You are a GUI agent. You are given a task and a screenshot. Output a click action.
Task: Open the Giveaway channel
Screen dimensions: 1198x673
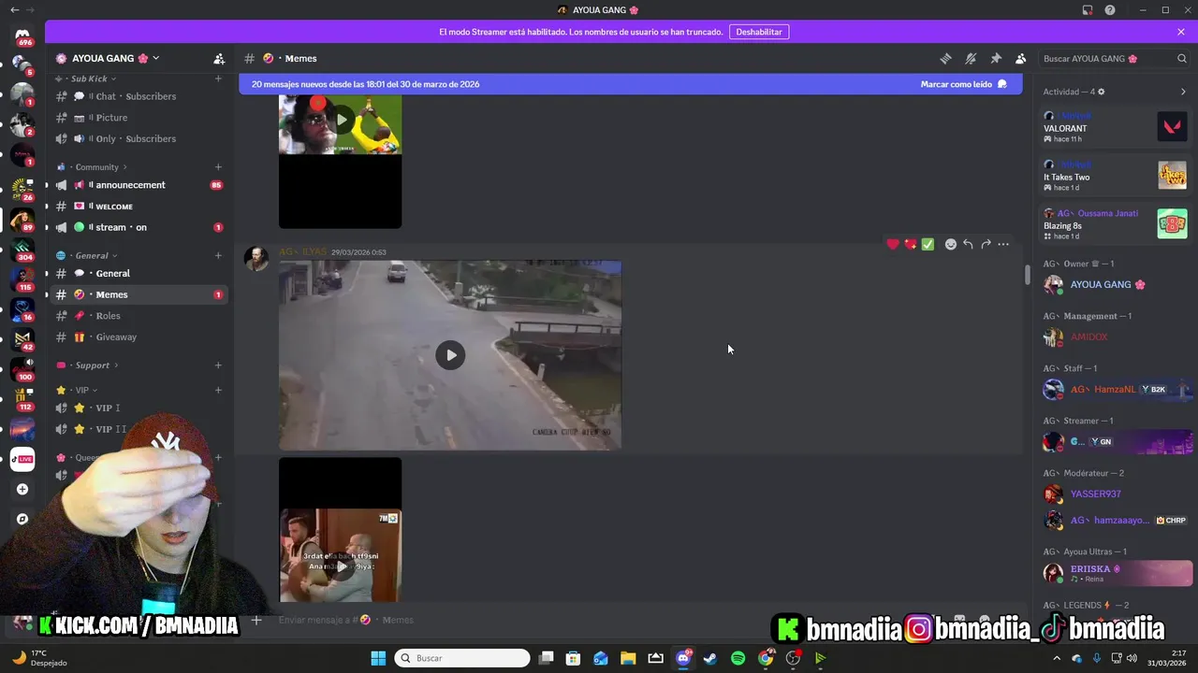139,336
